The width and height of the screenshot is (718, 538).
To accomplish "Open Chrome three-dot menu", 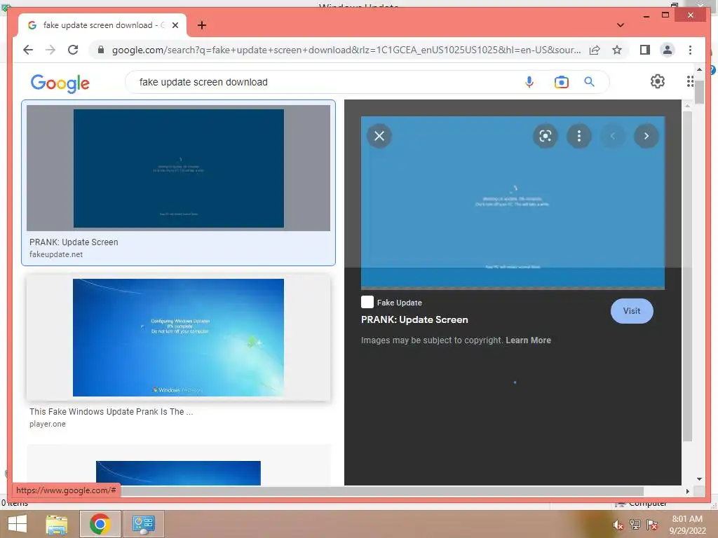I will (x=690, y=50).
